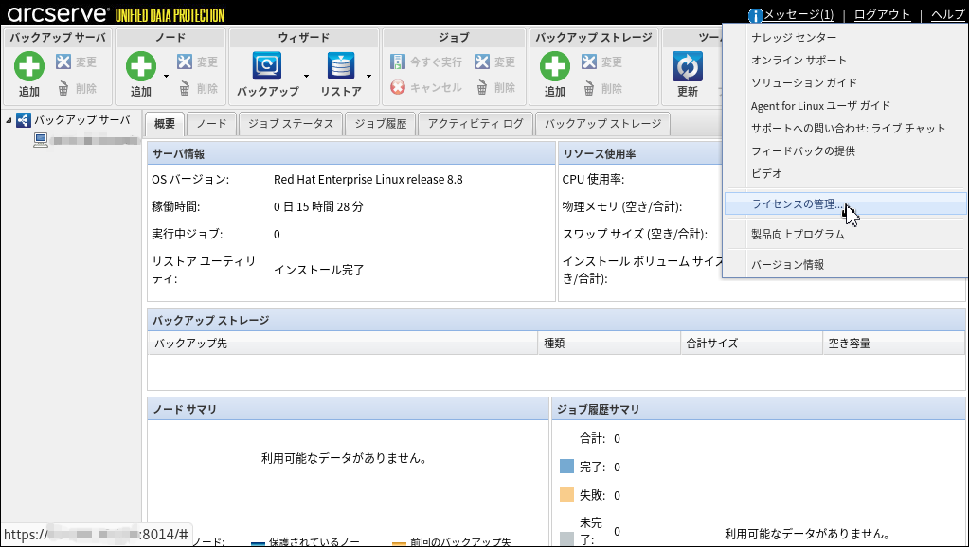Click the Refresh (更新) tool icon
969x547 pixels.
point(687,67)
